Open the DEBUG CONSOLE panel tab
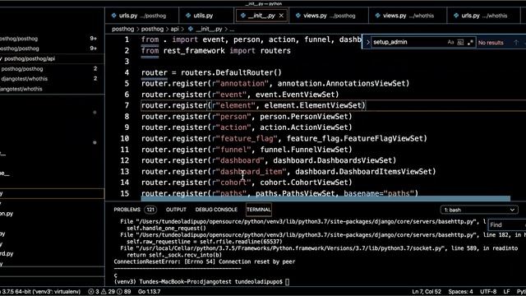Screen dimensions: 526x296 pyautogui.click(x=216, y=210)
